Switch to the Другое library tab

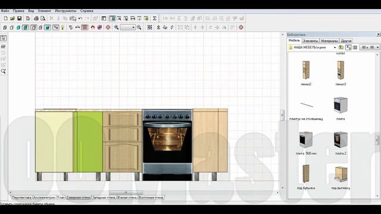(x=346, y=41)
